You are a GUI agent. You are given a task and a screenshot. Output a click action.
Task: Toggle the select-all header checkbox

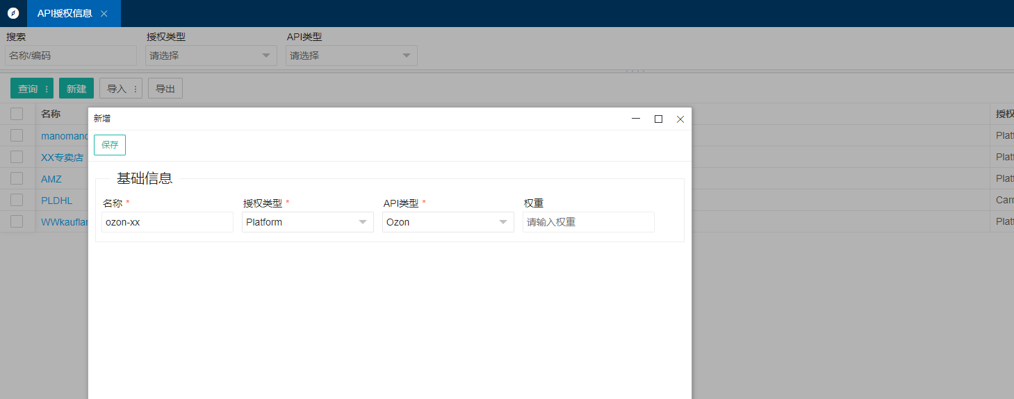click(17, 114)
